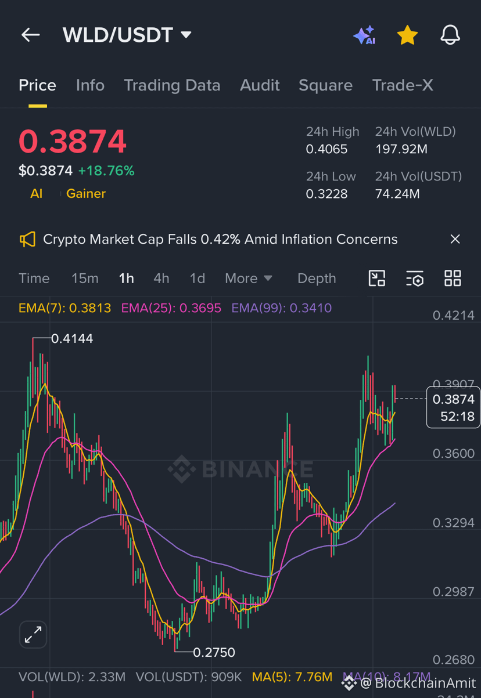Click the megaphone announcement icon
This screenshot has width=481, height=698.
27,239
